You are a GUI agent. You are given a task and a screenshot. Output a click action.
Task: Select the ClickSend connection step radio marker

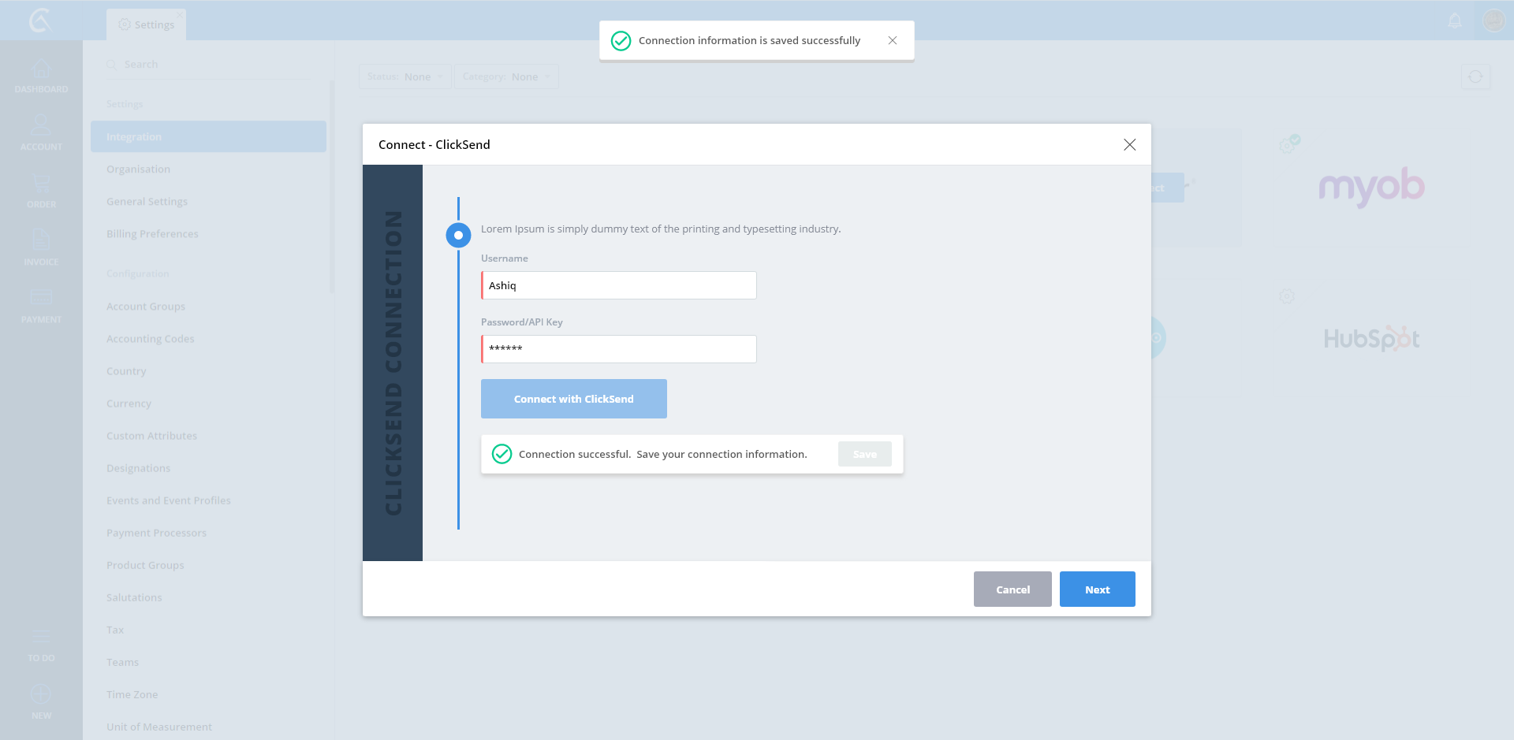point(458,235)
